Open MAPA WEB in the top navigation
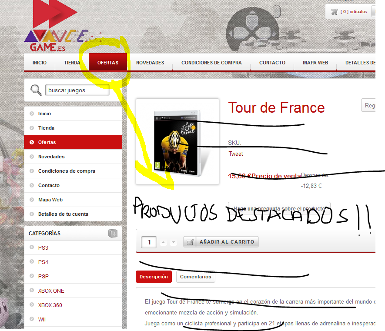385x331 pixels. 315,63
